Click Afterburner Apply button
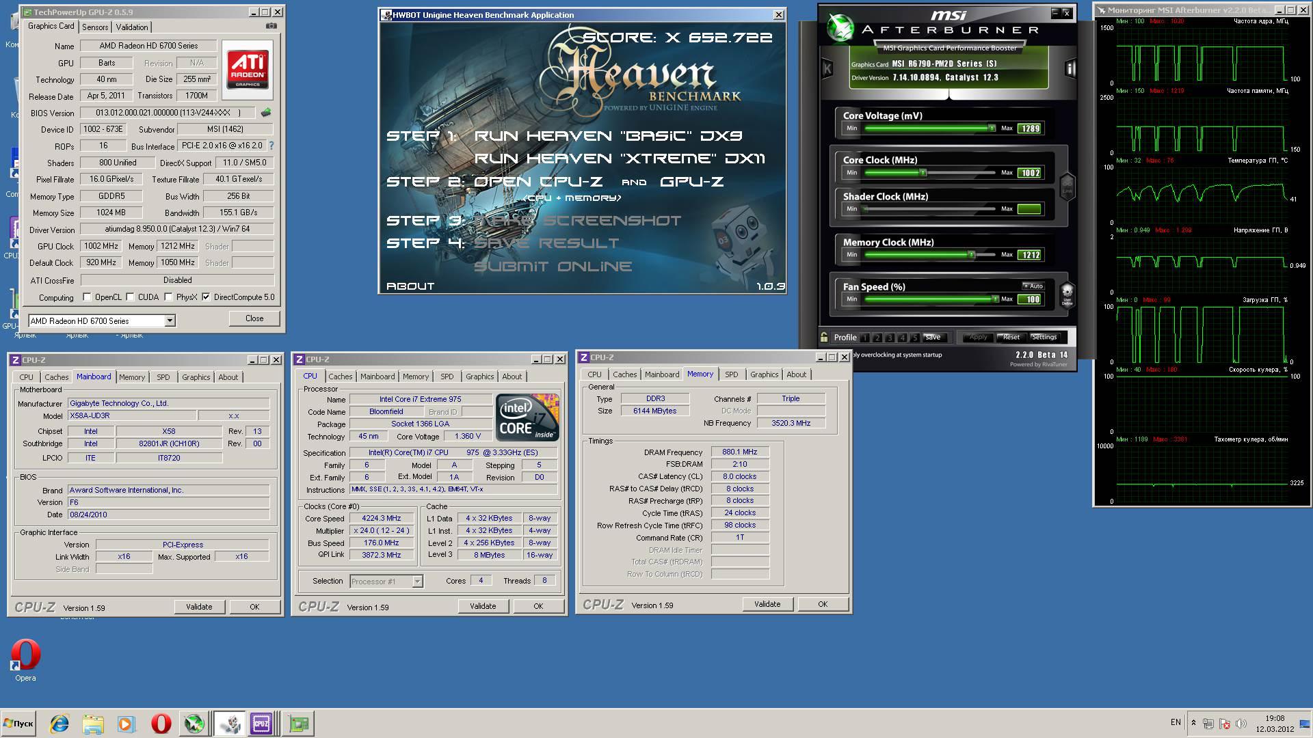The image size is (1313, 738). (x=979, y=338)
